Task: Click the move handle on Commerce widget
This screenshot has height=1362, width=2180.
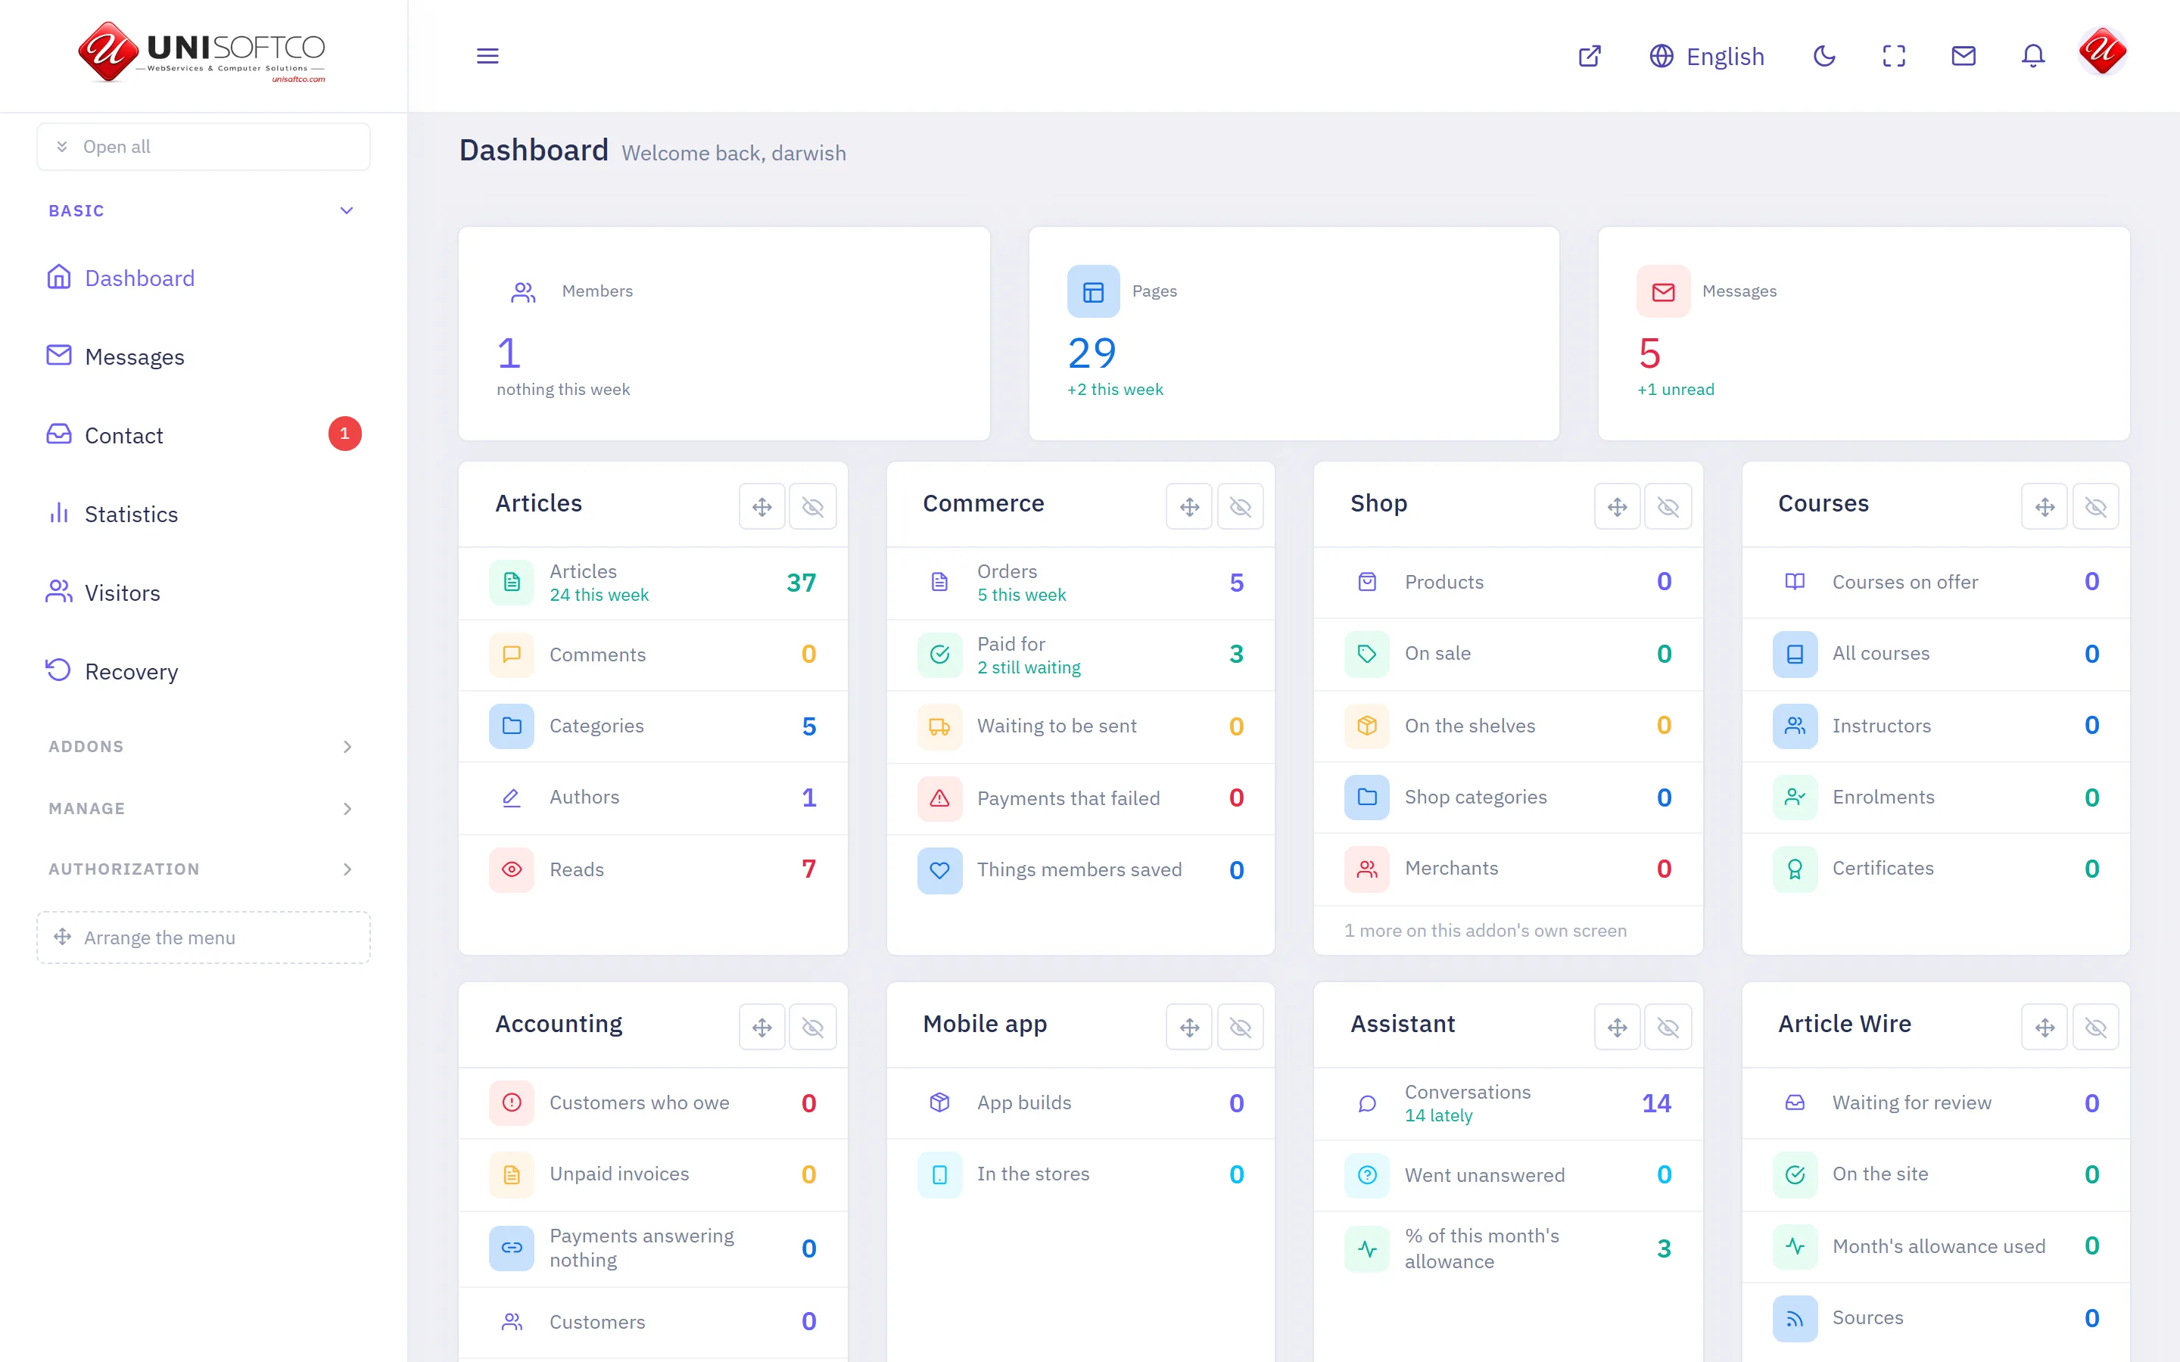Action: (x=1190, y=506)
